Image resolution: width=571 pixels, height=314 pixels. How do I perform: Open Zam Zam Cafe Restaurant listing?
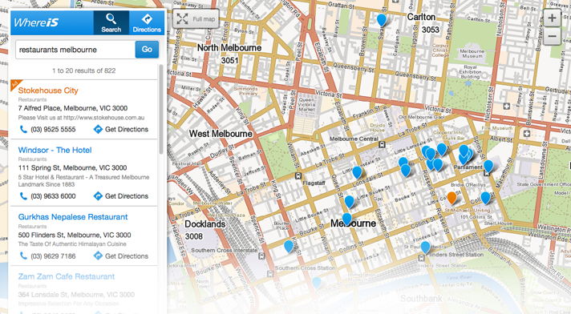coord(67,276)
